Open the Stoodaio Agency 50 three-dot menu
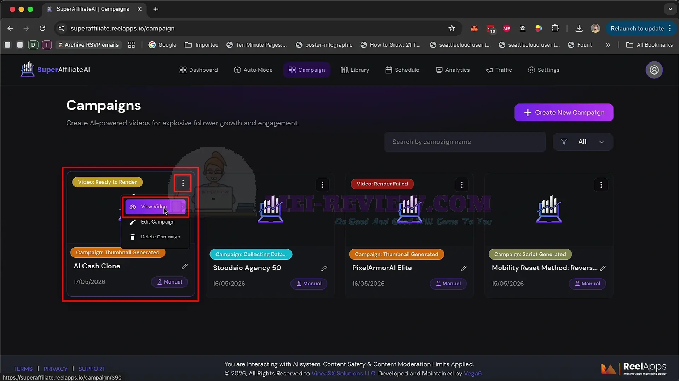 pos(322,185)
